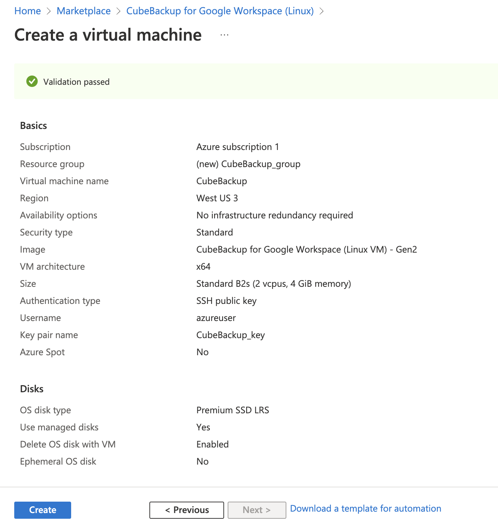This screenshot has width=498, height=528.
Task: Click the 'Create a virtual machine' page title
Action: click(x=108, y=35)
